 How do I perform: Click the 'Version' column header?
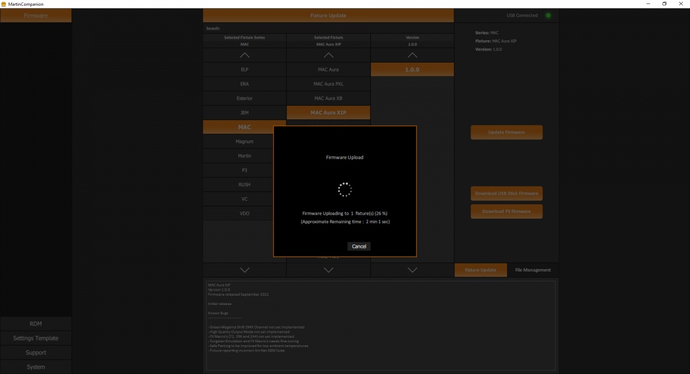(412, 37)
